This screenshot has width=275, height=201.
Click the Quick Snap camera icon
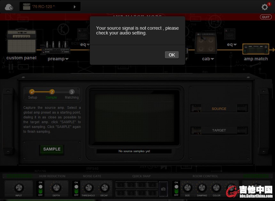tap(163, 189)
